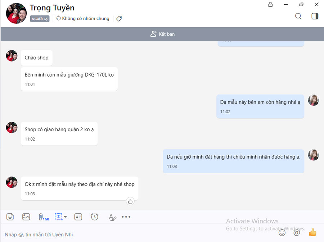Viewport: 324px width, 242px height.
Task: Click the send image icon
Action: click(26, 217)
